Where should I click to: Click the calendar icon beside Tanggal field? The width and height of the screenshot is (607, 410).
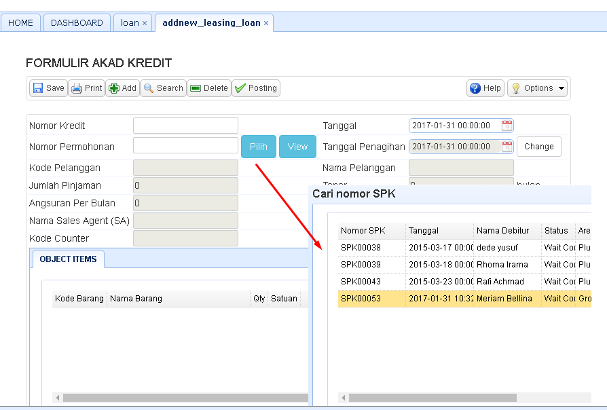pos(508,125)
